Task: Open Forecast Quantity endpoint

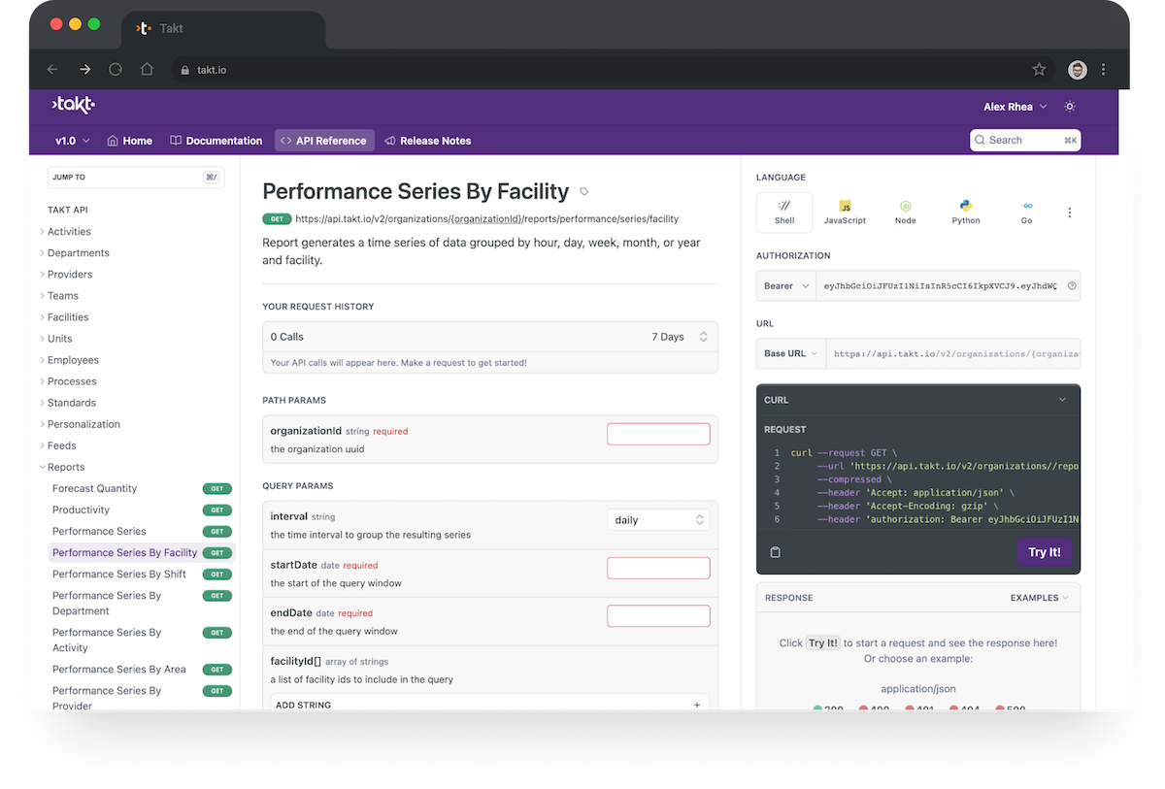Action: click(94, 489)
